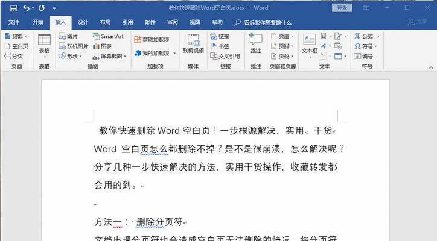
Task: Click in the line 会用的到。
Action: point(115,185)
